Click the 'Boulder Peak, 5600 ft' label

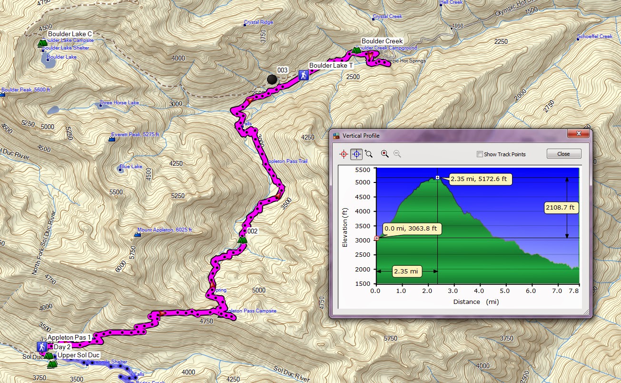click(26, 90)
